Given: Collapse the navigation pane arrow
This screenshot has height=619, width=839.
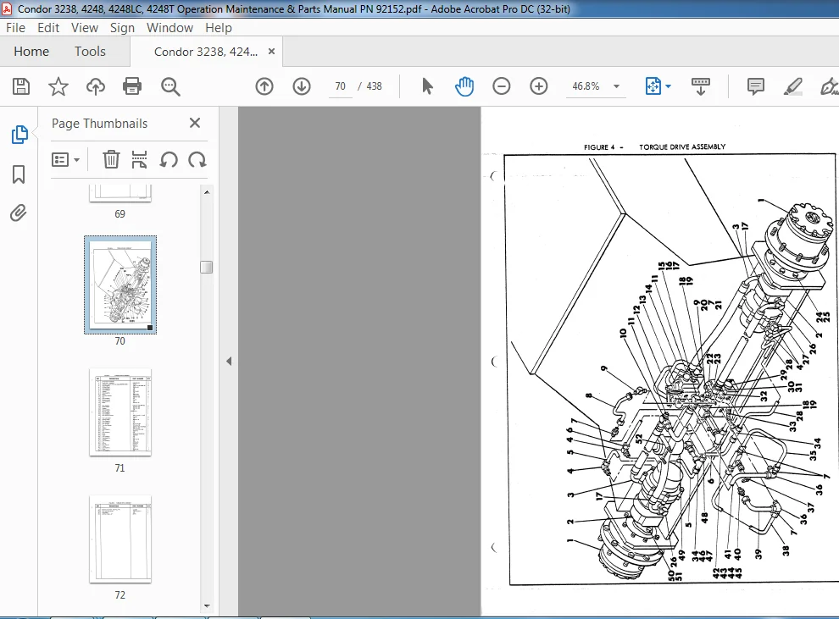Looking at the screenshot, I should click(x=229, y=362).
